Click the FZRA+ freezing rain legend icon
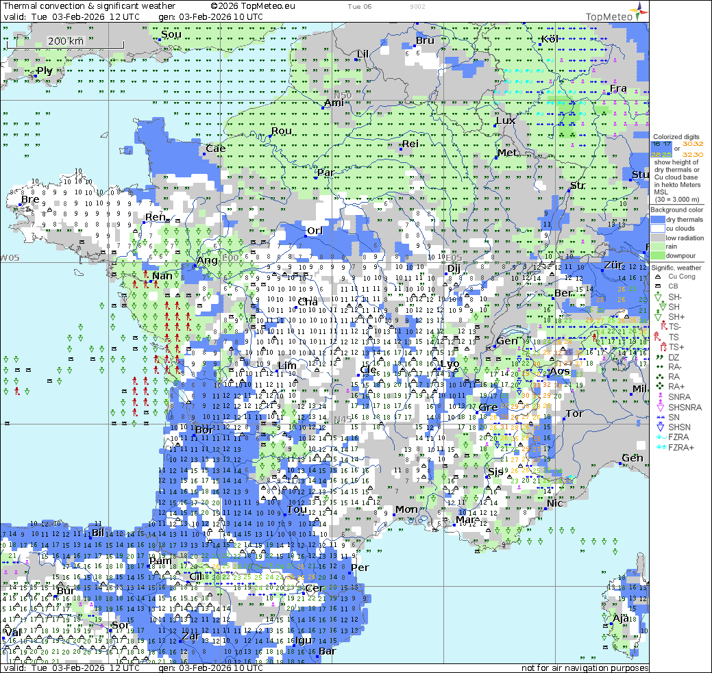Image resolution: width=712 pixels, height=673 pixels. coord(656,447)
